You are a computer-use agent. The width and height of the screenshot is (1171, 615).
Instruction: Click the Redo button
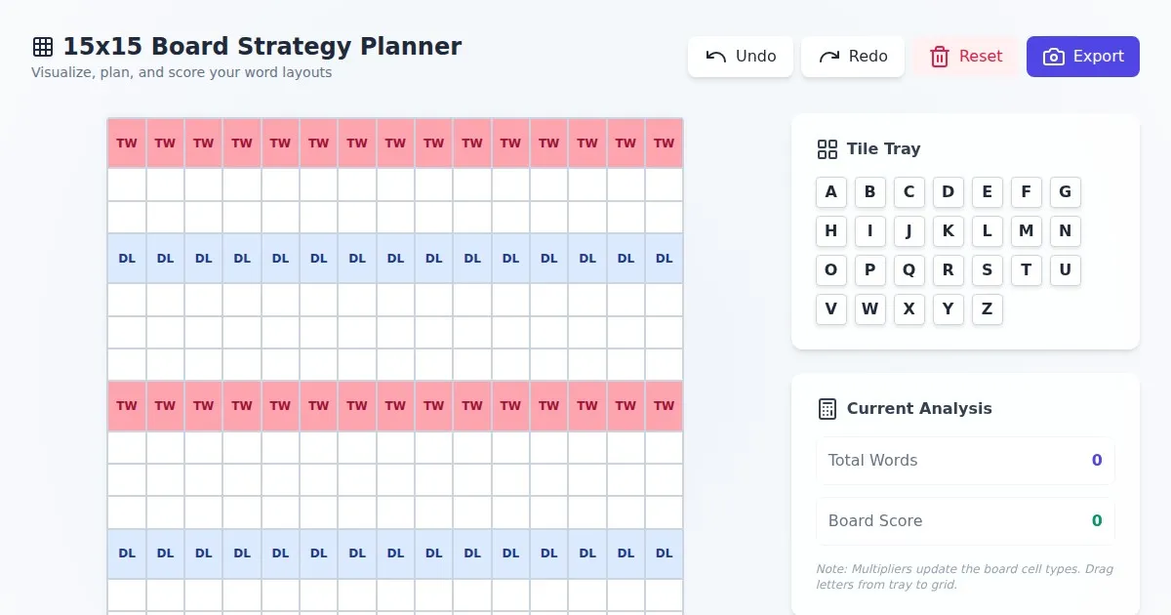click(853, 57)
